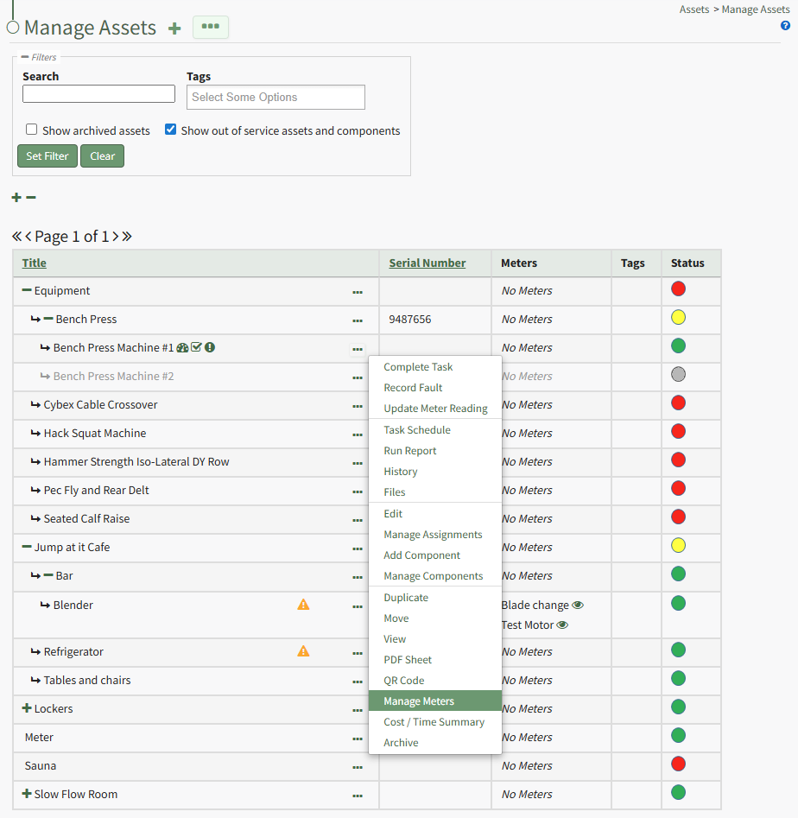The height and width of the screenshot is (818, 798).
Task: Choose Record Fault in the context menu
Action: (x=413, y=388)
